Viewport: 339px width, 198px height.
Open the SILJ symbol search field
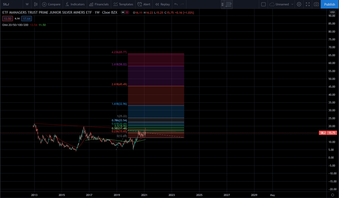point(11,4)
